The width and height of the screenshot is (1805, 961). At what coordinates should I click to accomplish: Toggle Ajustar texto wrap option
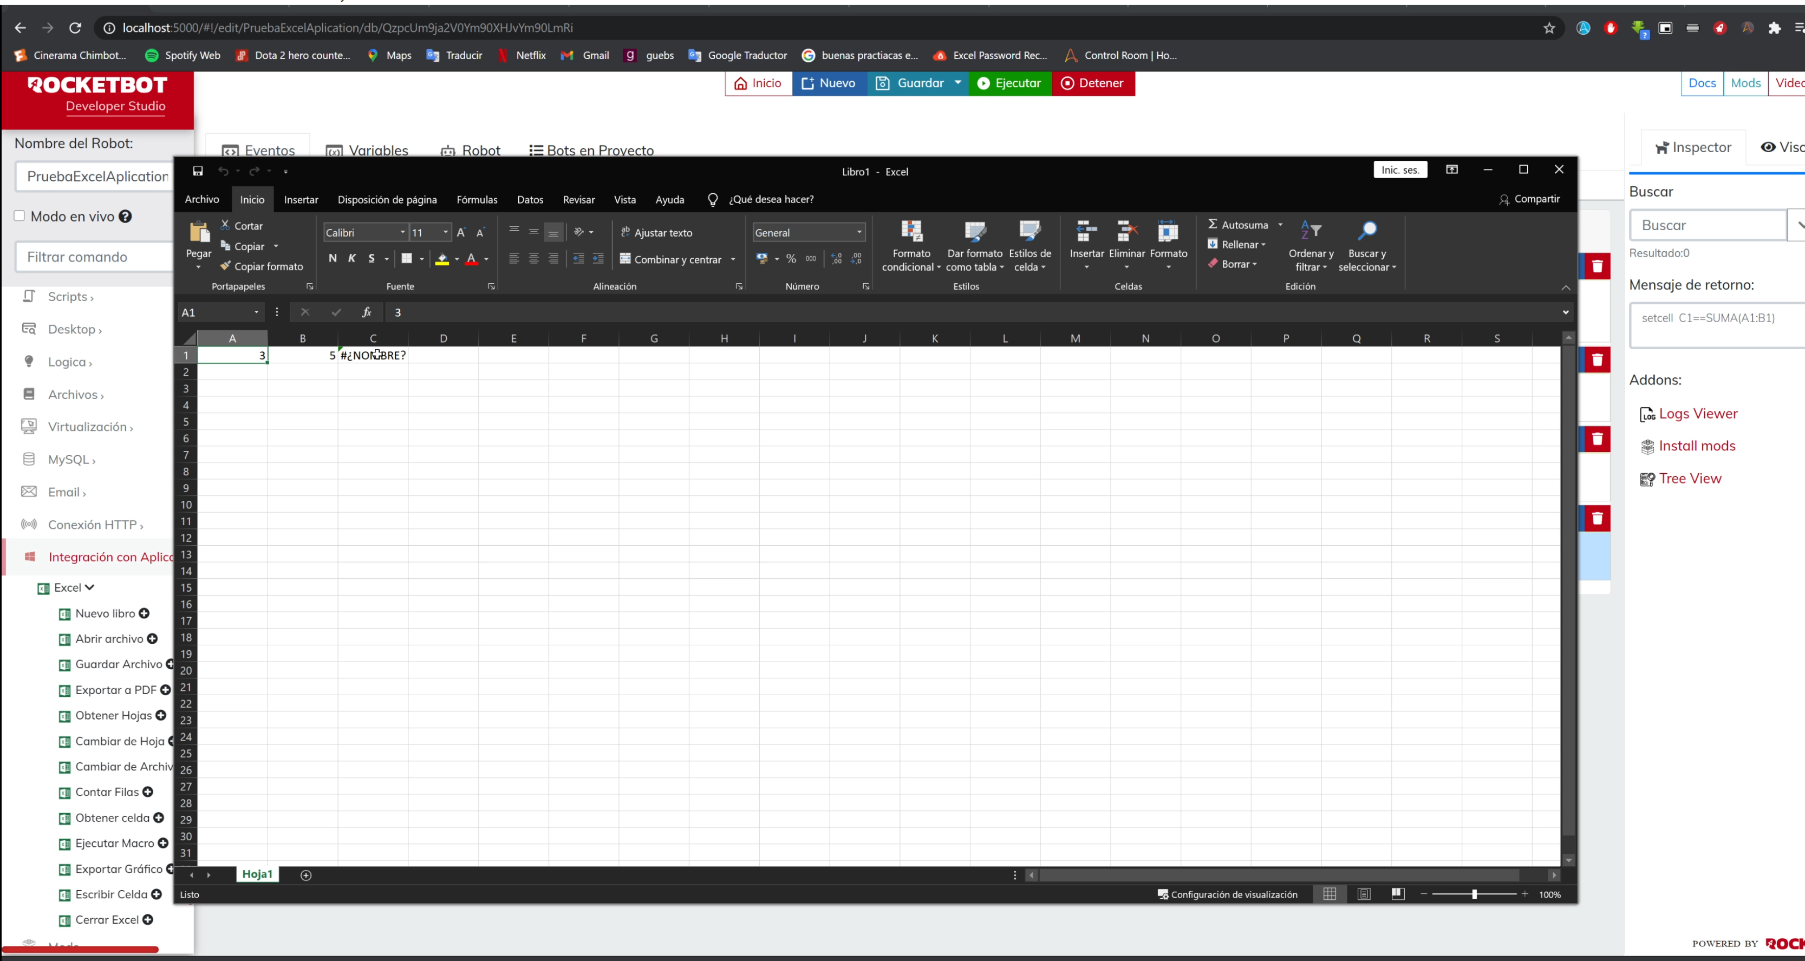pyautogui.click(x=656, y=233)
